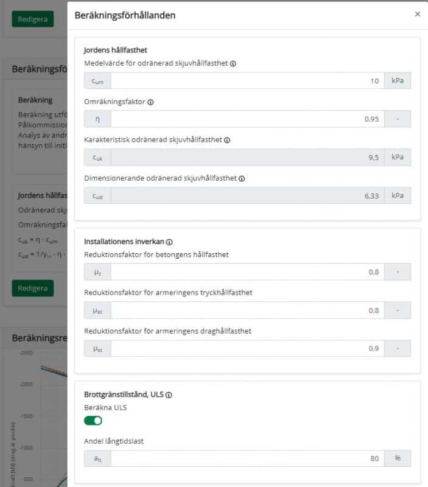Click the Andel långtidslast field showing 80
This screenshot has width=428, height=487.
click(247, 458)
